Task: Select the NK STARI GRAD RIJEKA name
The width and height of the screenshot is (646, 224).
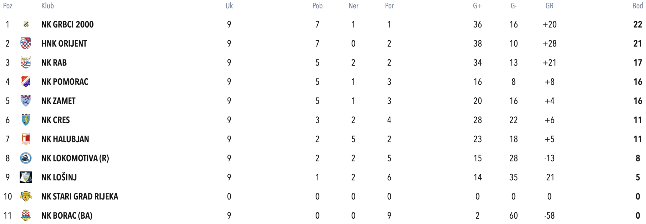Action: click(x=80, y=196)
